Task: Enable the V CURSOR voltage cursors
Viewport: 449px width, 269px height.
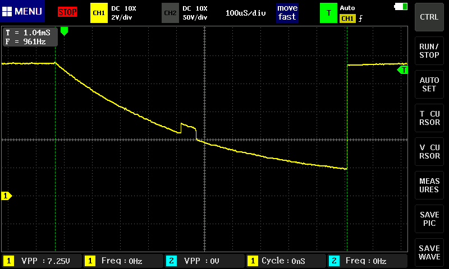Action: (429, 151)
